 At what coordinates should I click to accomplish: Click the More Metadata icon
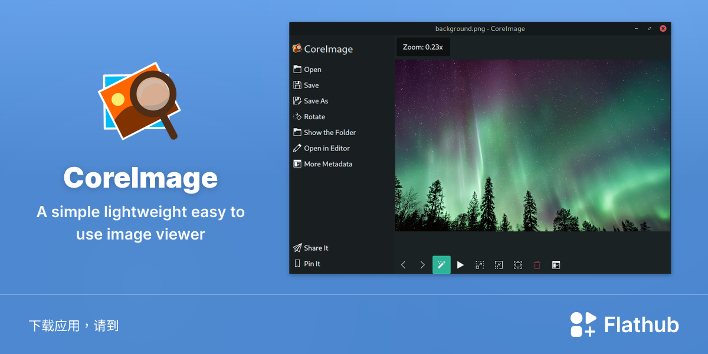[297, 164]
